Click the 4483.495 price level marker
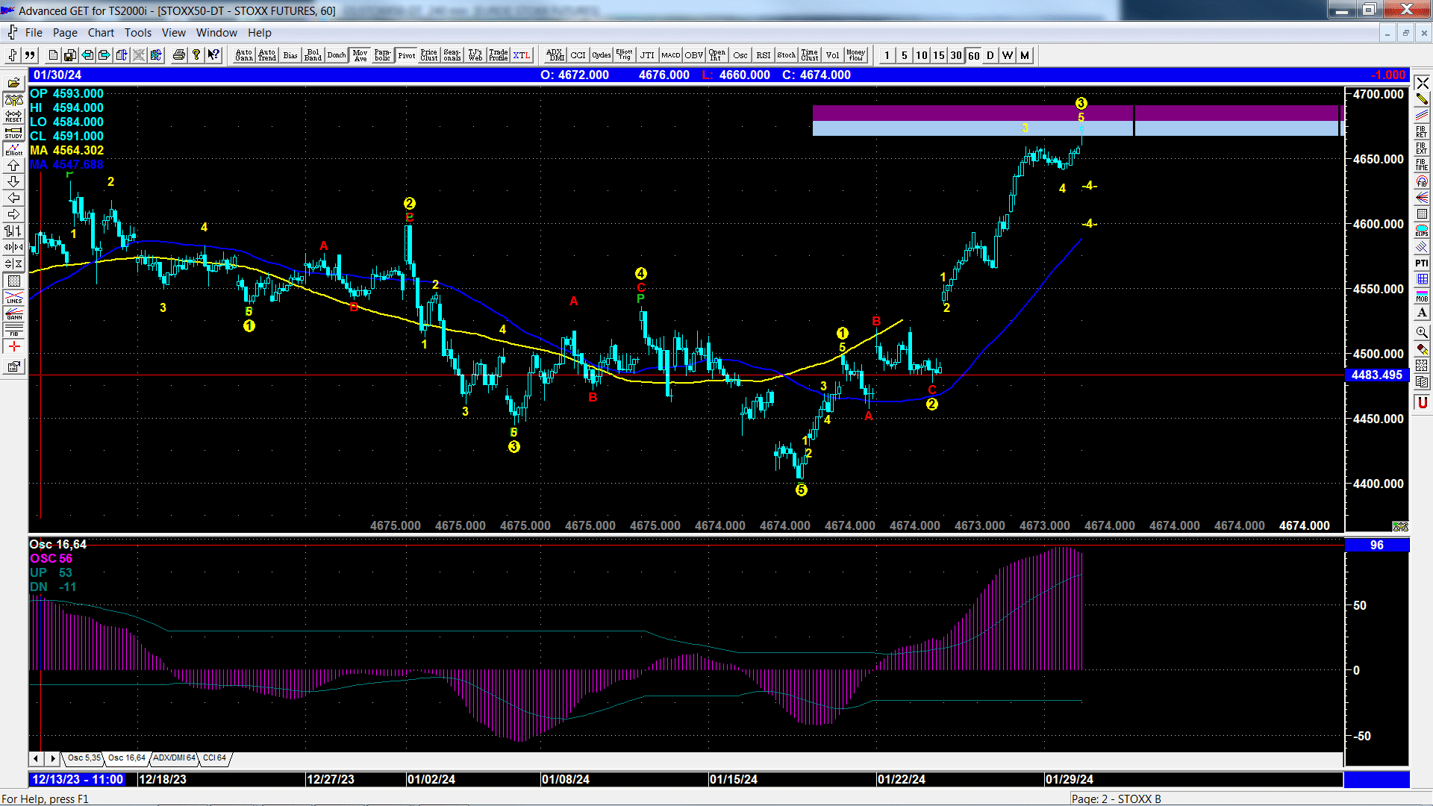 pos(1377,375)
